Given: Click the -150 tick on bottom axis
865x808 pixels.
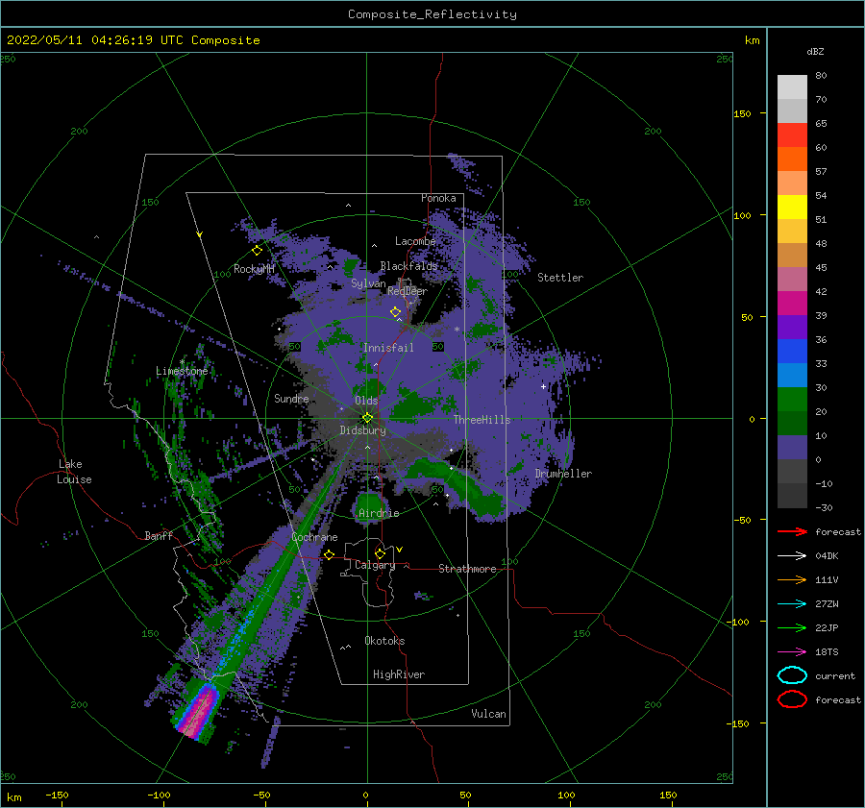Looking at the screenshot, I should tap(57, 795).
